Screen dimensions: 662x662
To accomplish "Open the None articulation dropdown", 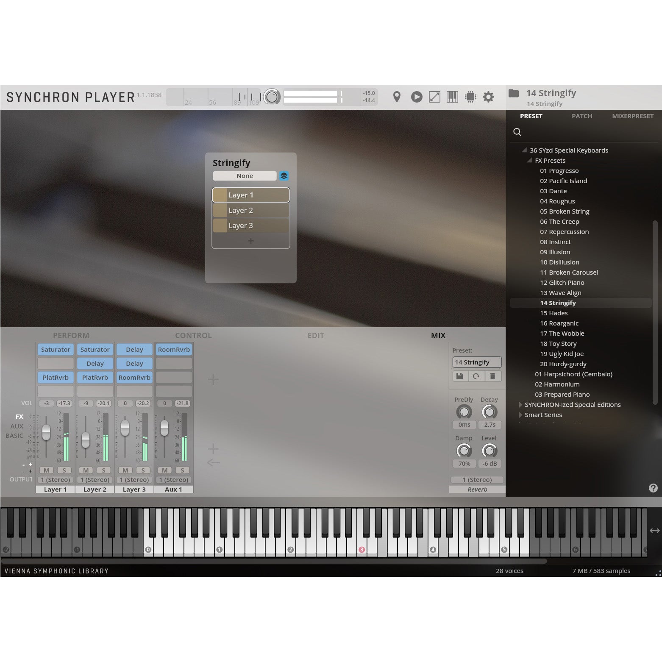I will 245,175.
